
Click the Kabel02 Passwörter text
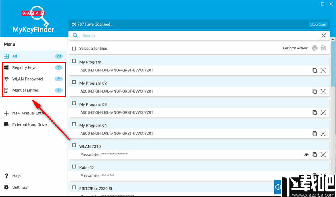tap(97, 175)
